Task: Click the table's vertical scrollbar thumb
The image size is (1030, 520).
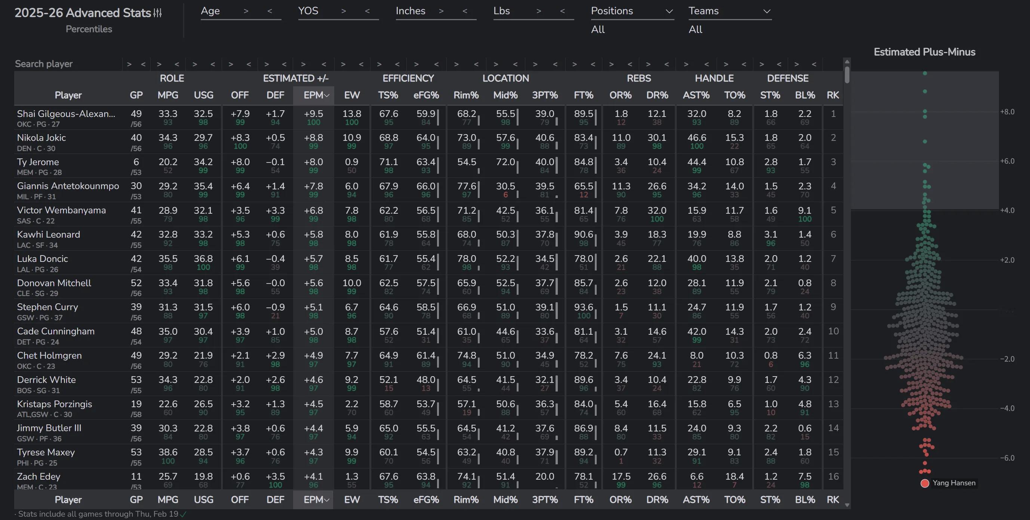Action: pos(847,74)
